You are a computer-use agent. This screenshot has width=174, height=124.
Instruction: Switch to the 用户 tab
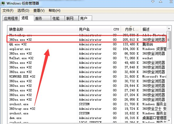[85, 18]
